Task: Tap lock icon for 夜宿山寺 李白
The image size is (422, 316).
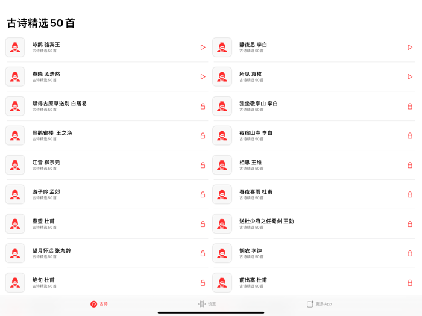Action: click(x=410, y=135)
